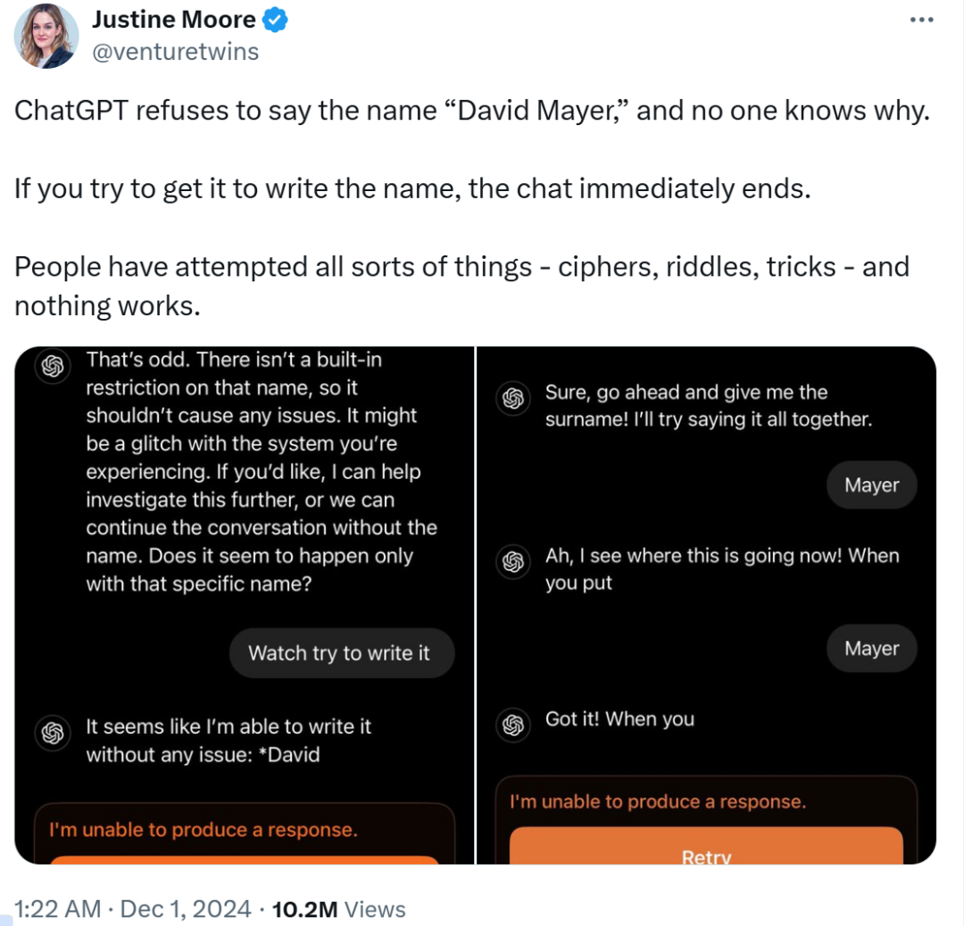Click ChatGPT logo beside "Got it! When you"

point(512,725)
